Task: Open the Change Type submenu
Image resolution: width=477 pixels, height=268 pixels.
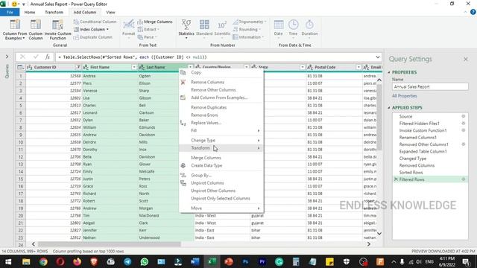Action: click(x=221, y=141)
